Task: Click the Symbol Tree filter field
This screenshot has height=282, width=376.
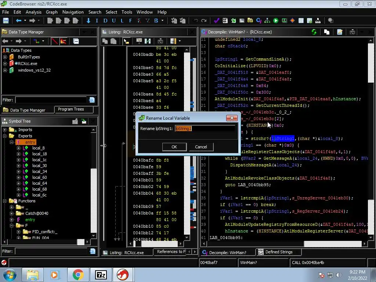Action: 51,251
